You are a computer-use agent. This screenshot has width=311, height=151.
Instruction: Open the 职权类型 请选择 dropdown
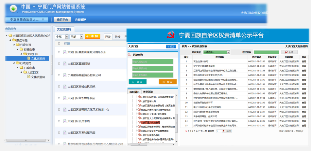pyautogui.click(x=216, y=52)
